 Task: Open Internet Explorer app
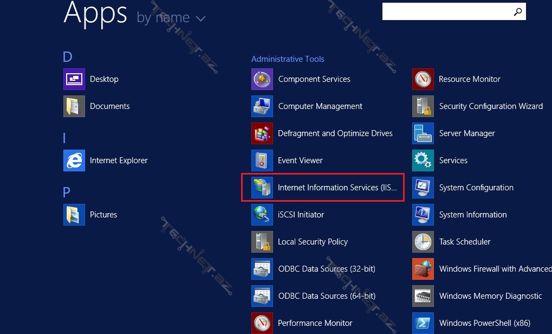118,160
